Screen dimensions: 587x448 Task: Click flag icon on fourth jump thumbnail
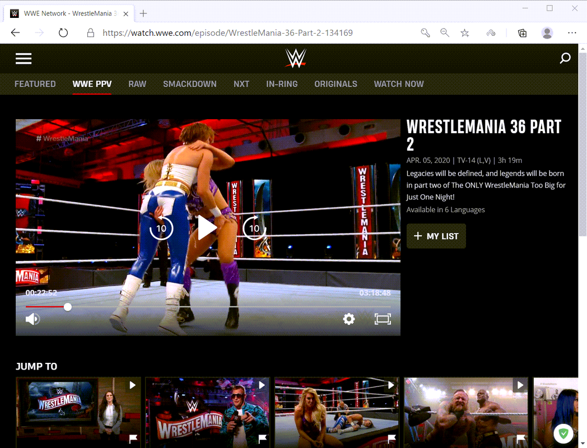tap(521, 438)
